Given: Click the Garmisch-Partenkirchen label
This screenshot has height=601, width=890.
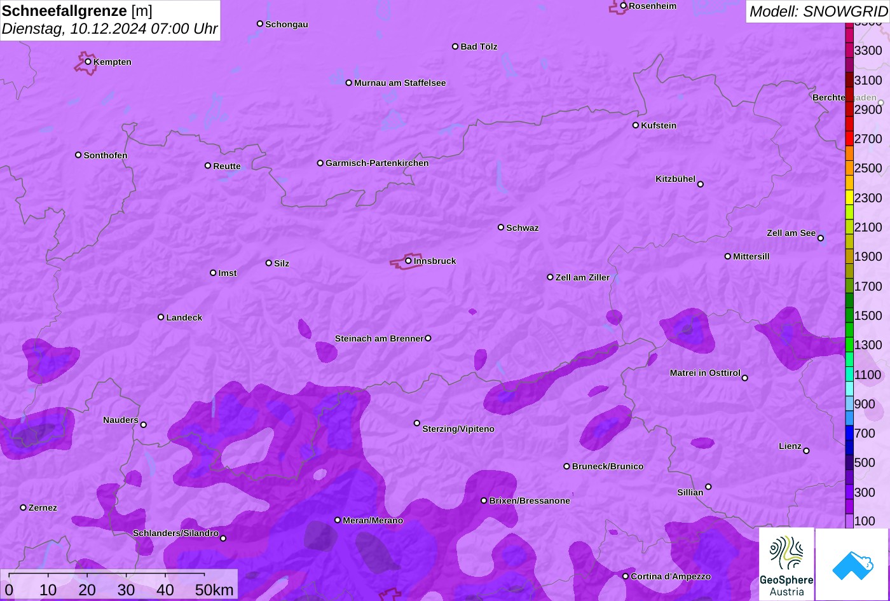Looking at the screenshot, I should [377, 163].
